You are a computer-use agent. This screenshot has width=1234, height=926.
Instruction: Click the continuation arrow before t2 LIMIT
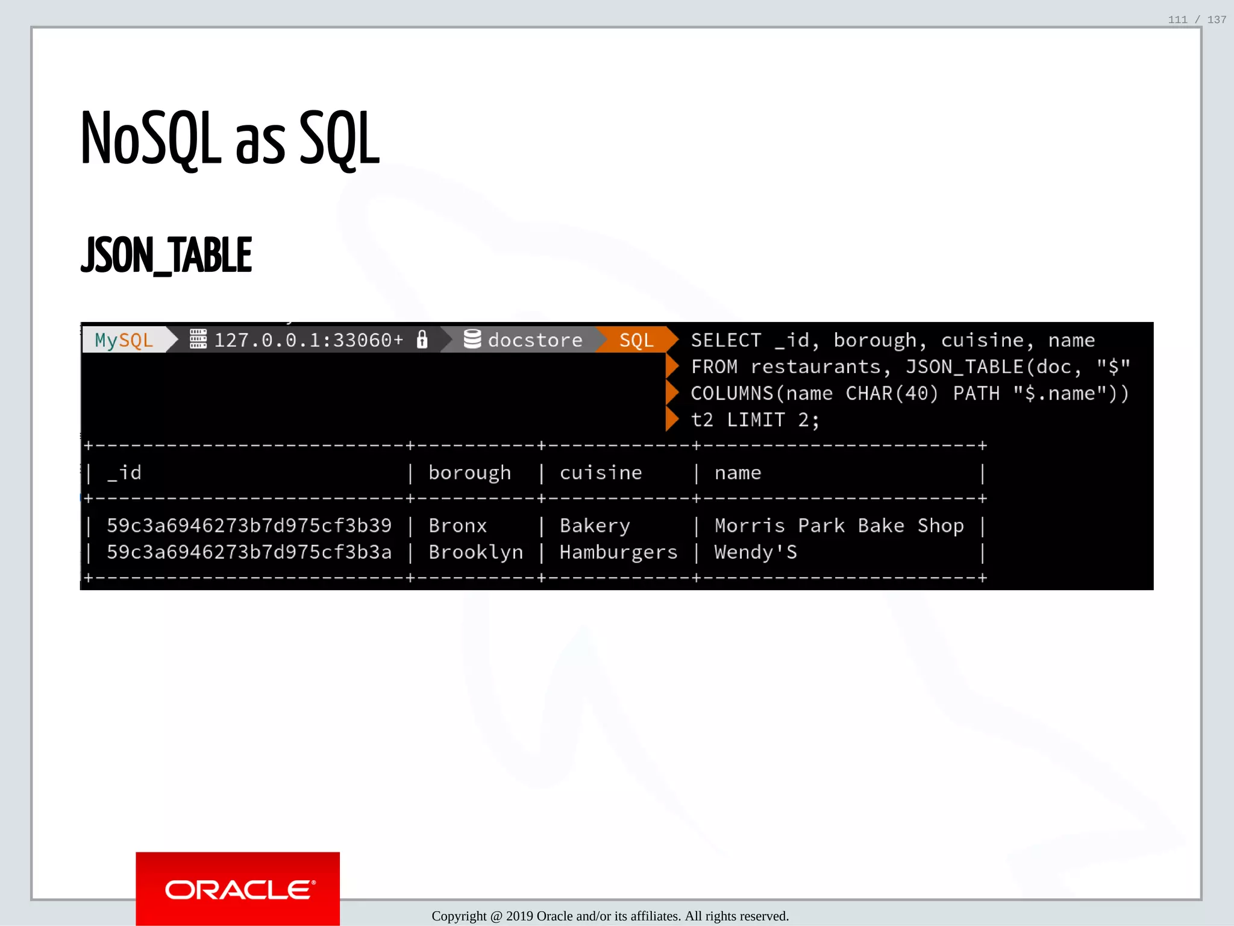click(x=672, y=420)
